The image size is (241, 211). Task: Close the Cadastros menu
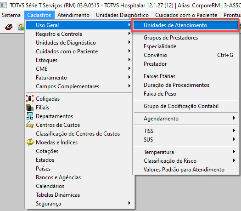pyautogui.click(x=39, y=15)
